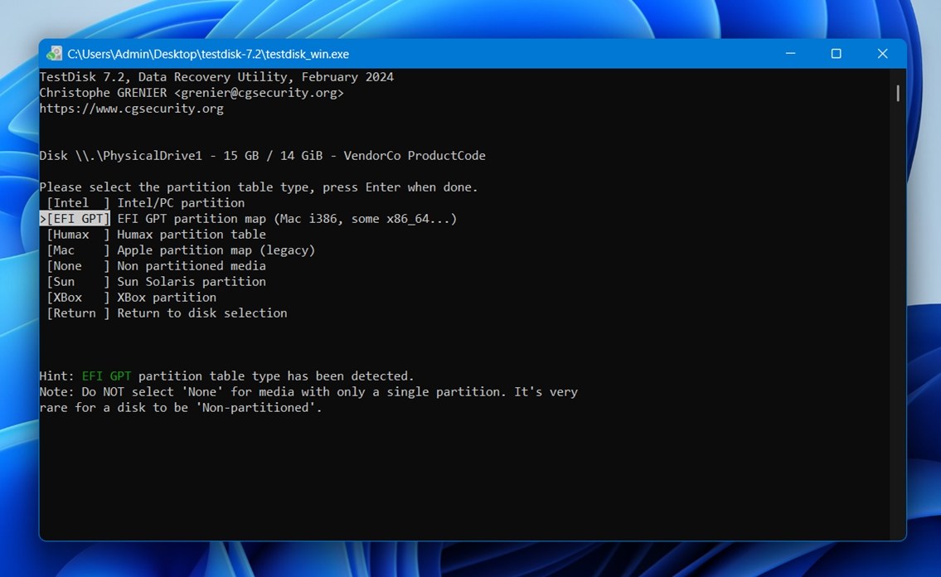Select the [None] non partitioned media option
This screenshot has height=577, width=941.
[x=79, y=266]
